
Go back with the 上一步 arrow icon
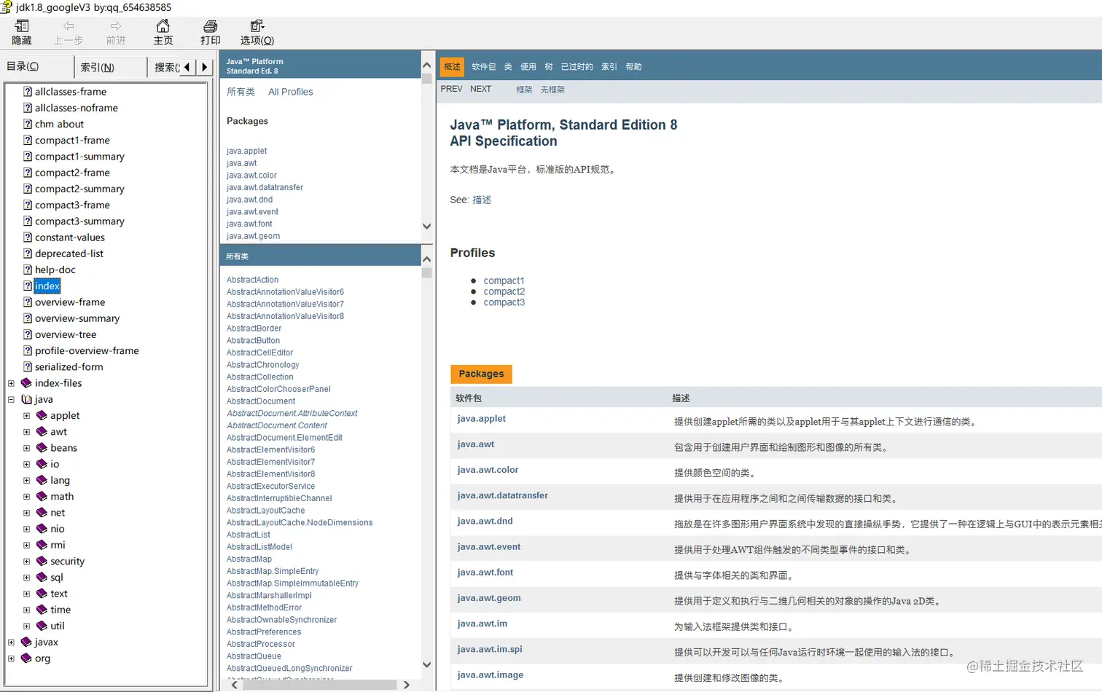[x=69, y=26]
